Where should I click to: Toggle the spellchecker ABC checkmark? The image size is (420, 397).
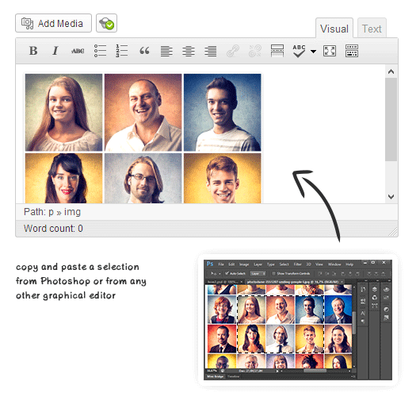click(299, 51)
